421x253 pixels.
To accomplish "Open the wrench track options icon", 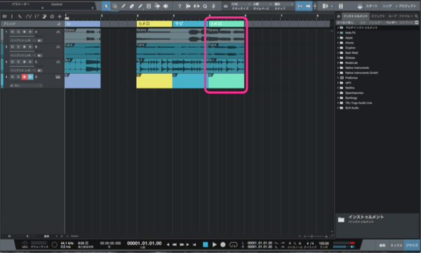I will click(x=20, y=16).
